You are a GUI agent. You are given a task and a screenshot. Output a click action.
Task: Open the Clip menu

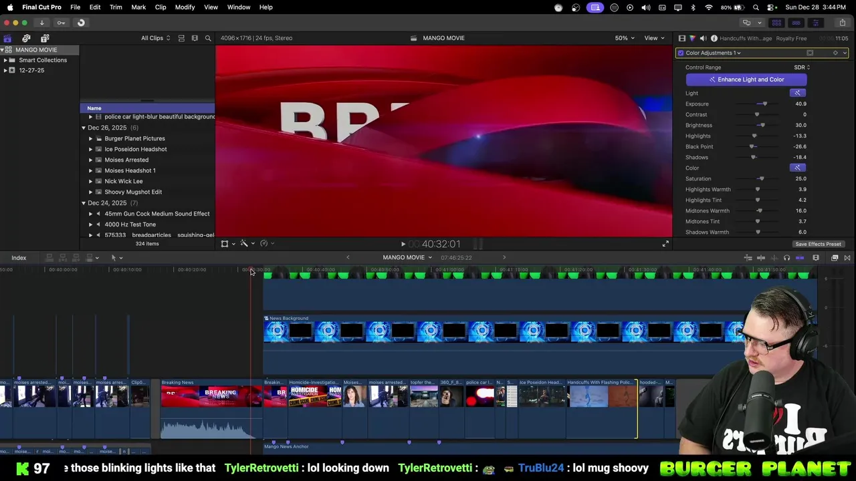coord(160,7)
